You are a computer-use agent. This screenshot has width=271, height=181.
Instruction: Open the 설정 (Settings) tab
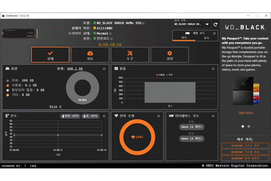click(x=169, y=55)
